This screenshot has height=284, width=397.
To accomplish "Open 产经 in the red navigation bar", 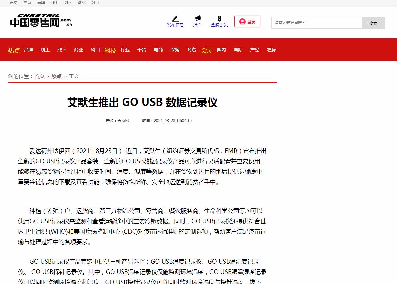I will pos(255,50).
